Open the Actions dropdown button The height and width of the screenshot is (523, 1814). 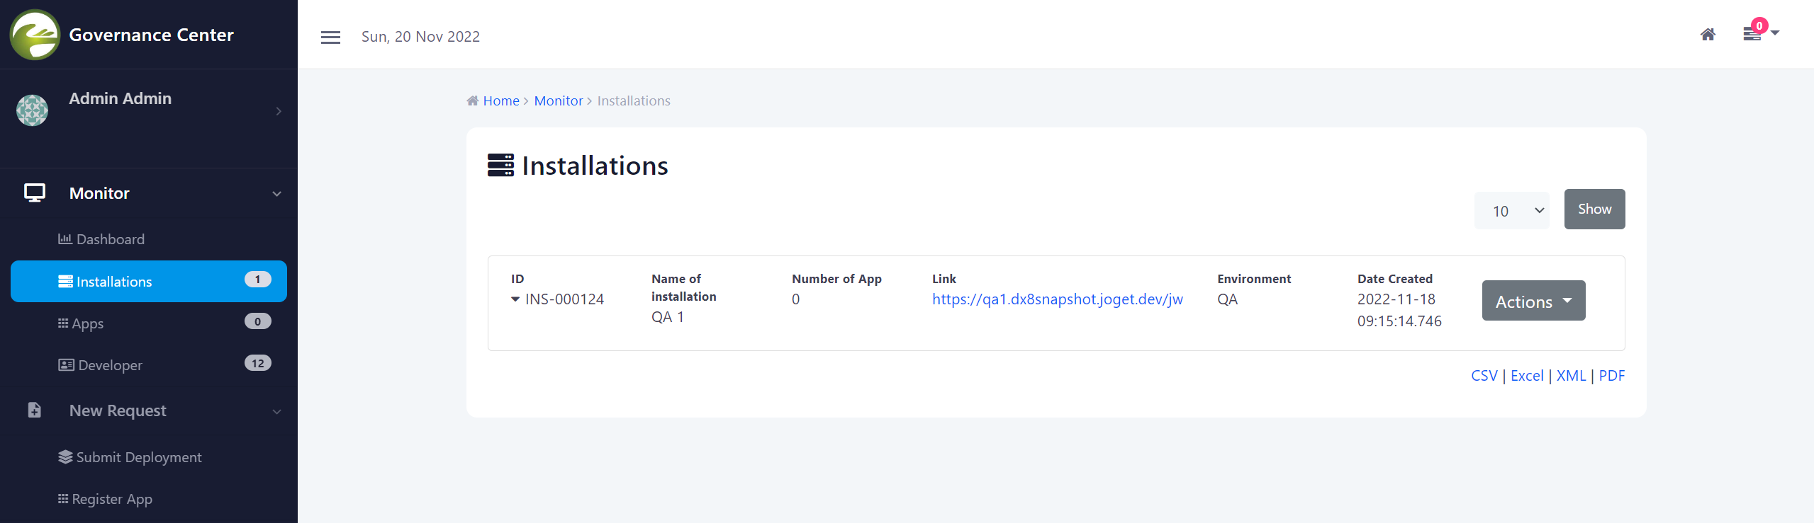click(1533, 301)
